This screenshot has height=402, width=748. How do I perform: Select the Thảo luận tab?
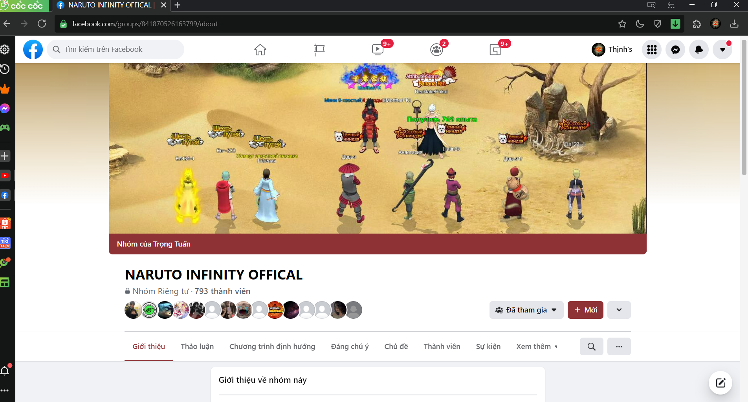point(197,347)
